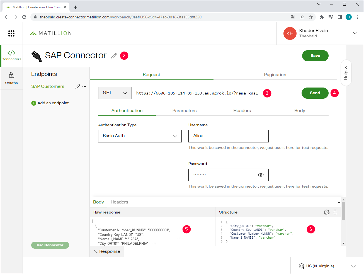Open the OAuths section in sidebar
The width and height of the screenshot is (364, 274).
click(11, 78)
